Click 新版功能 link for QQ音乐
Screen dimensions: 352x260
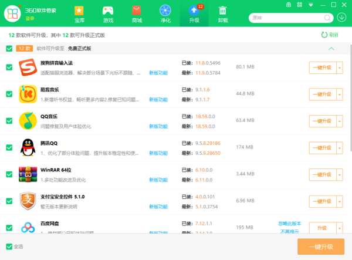[x=158, y=126]
